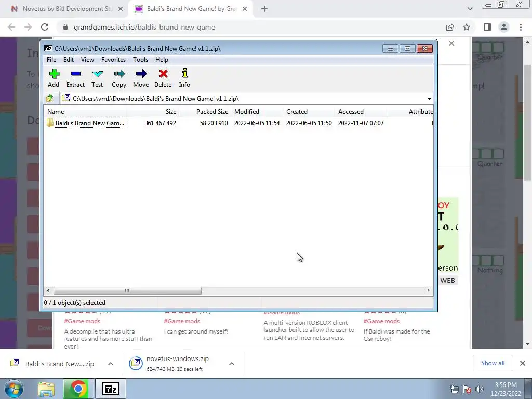
Task: Click the 7-Zip title bar program icon
Action: coord(48,48)
